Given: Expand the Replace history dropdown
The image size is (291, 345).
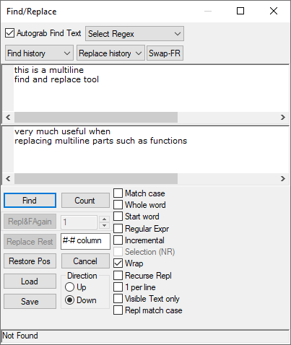Looking at the screenshot, I should coord(110,53).
